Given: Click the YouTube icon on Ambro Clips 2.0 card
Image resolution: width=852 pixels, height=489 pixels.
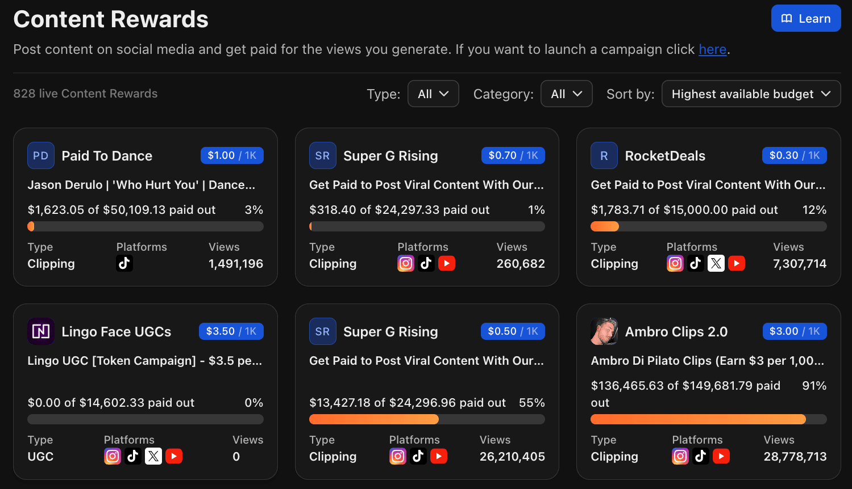Looking at the screenshot, I should click(721, 456).
